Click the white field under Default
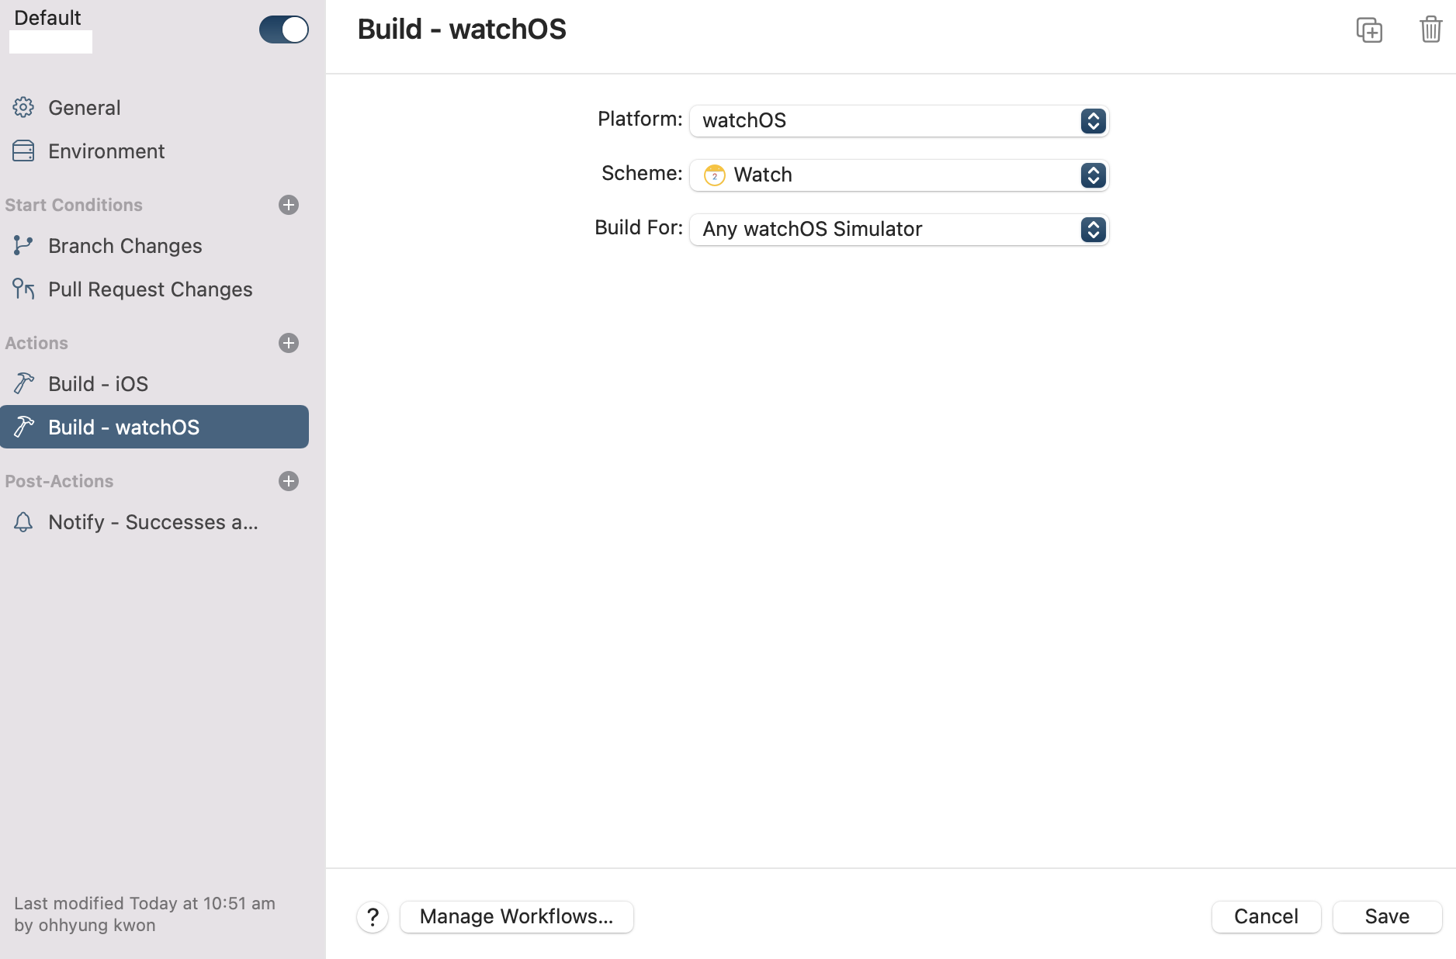The image size is (1456, 959). pos(50,42)
